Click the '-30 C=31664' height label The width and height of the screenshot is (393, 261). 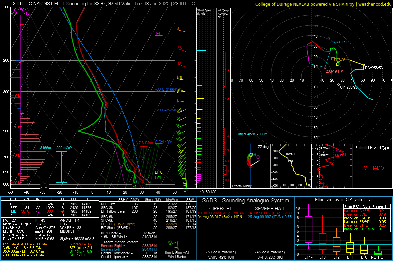click(x=166, y=89)
